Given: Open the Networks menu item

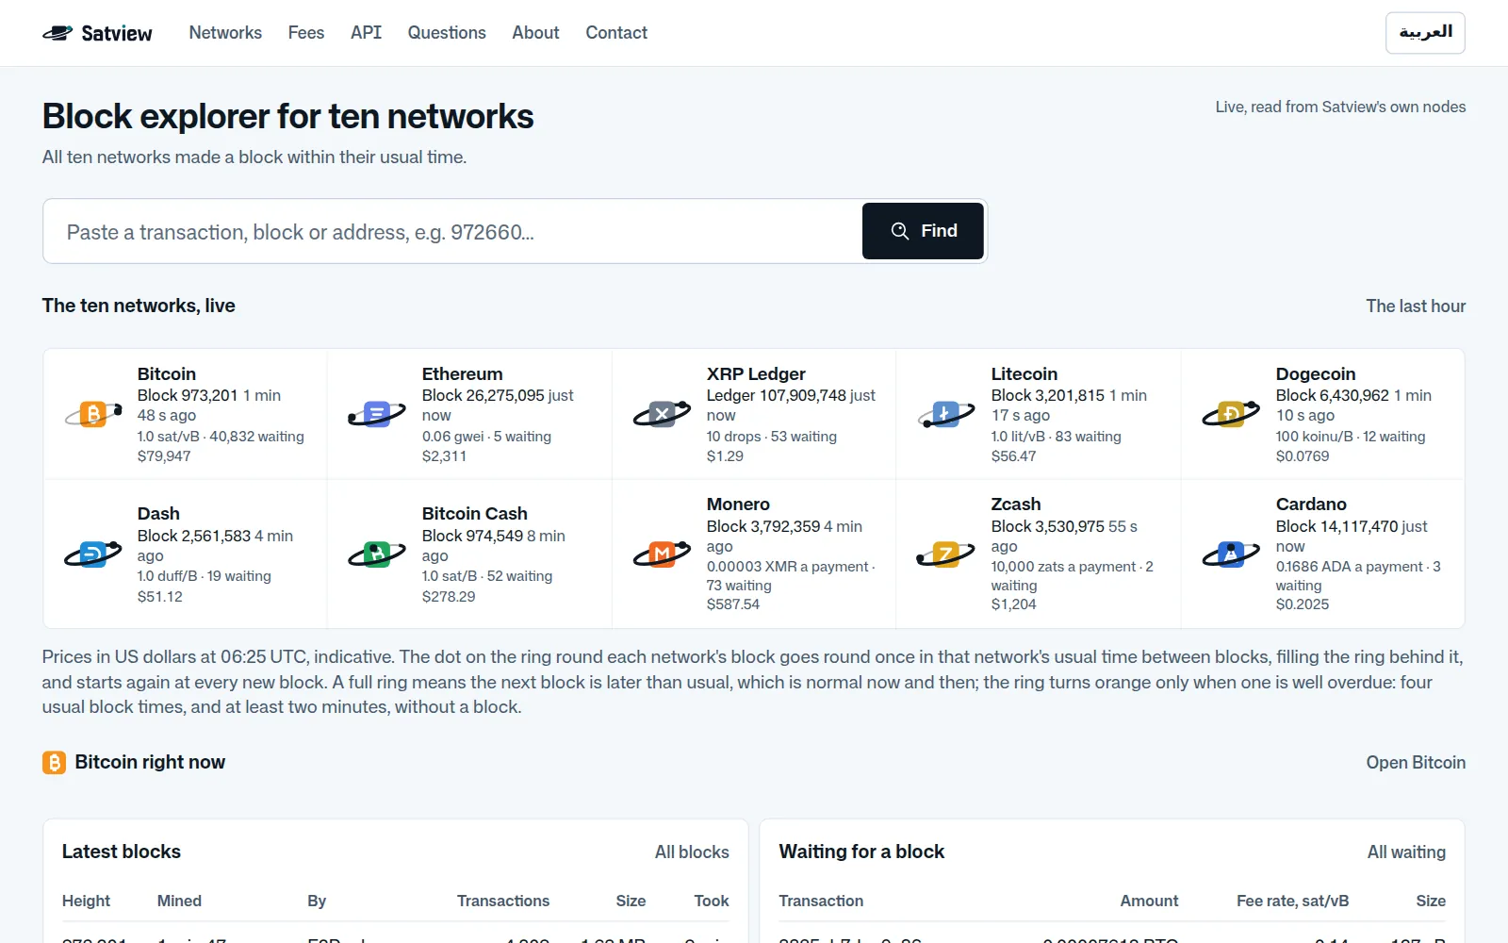Looking at the screenshot, I should [225, 33].
